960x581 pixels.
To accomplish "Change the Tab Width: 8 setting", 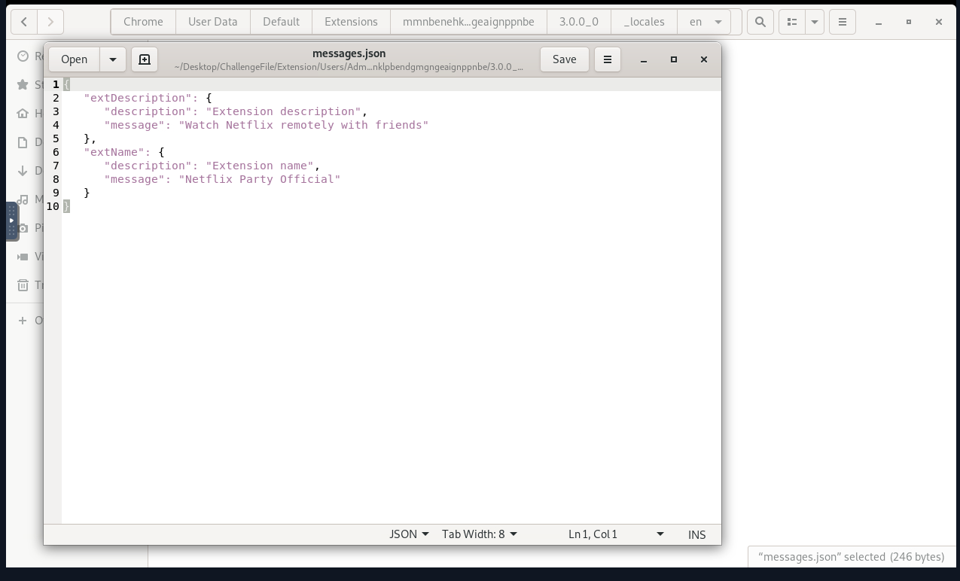I will (x=480, y=534).
